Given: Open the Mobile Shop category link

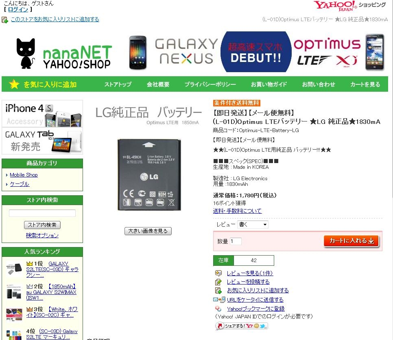Looking at the screenshot, I should click(x=24, y=175).
